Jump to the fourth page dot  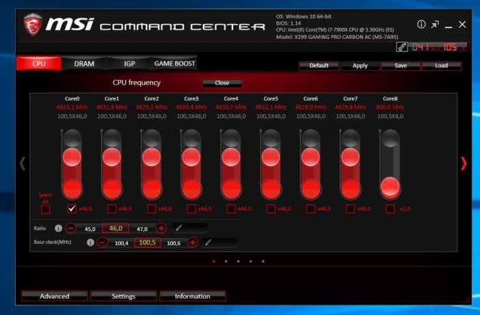point(251,261)
